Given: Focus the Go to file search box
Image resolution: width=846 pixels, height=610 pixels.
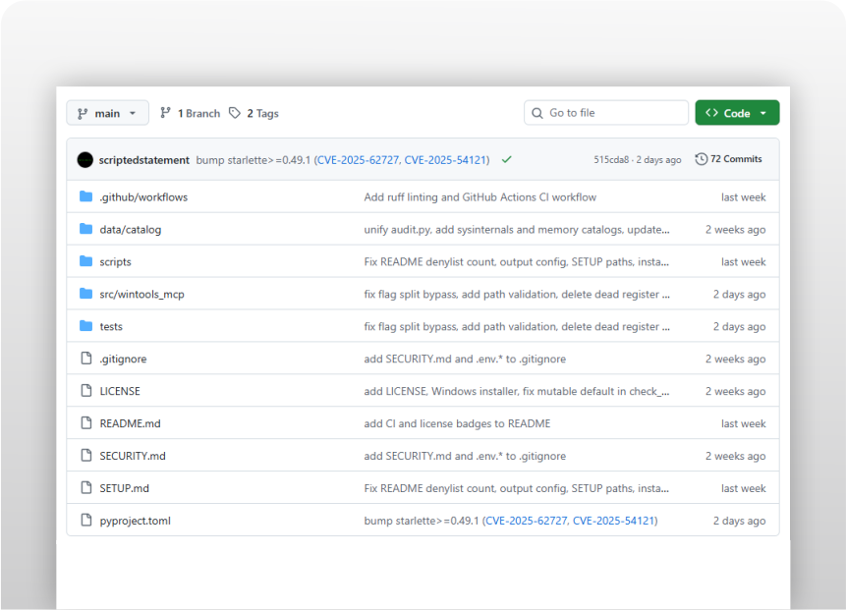Looking at the screenshot, I should pyautogui.click(x=606, y=112).
